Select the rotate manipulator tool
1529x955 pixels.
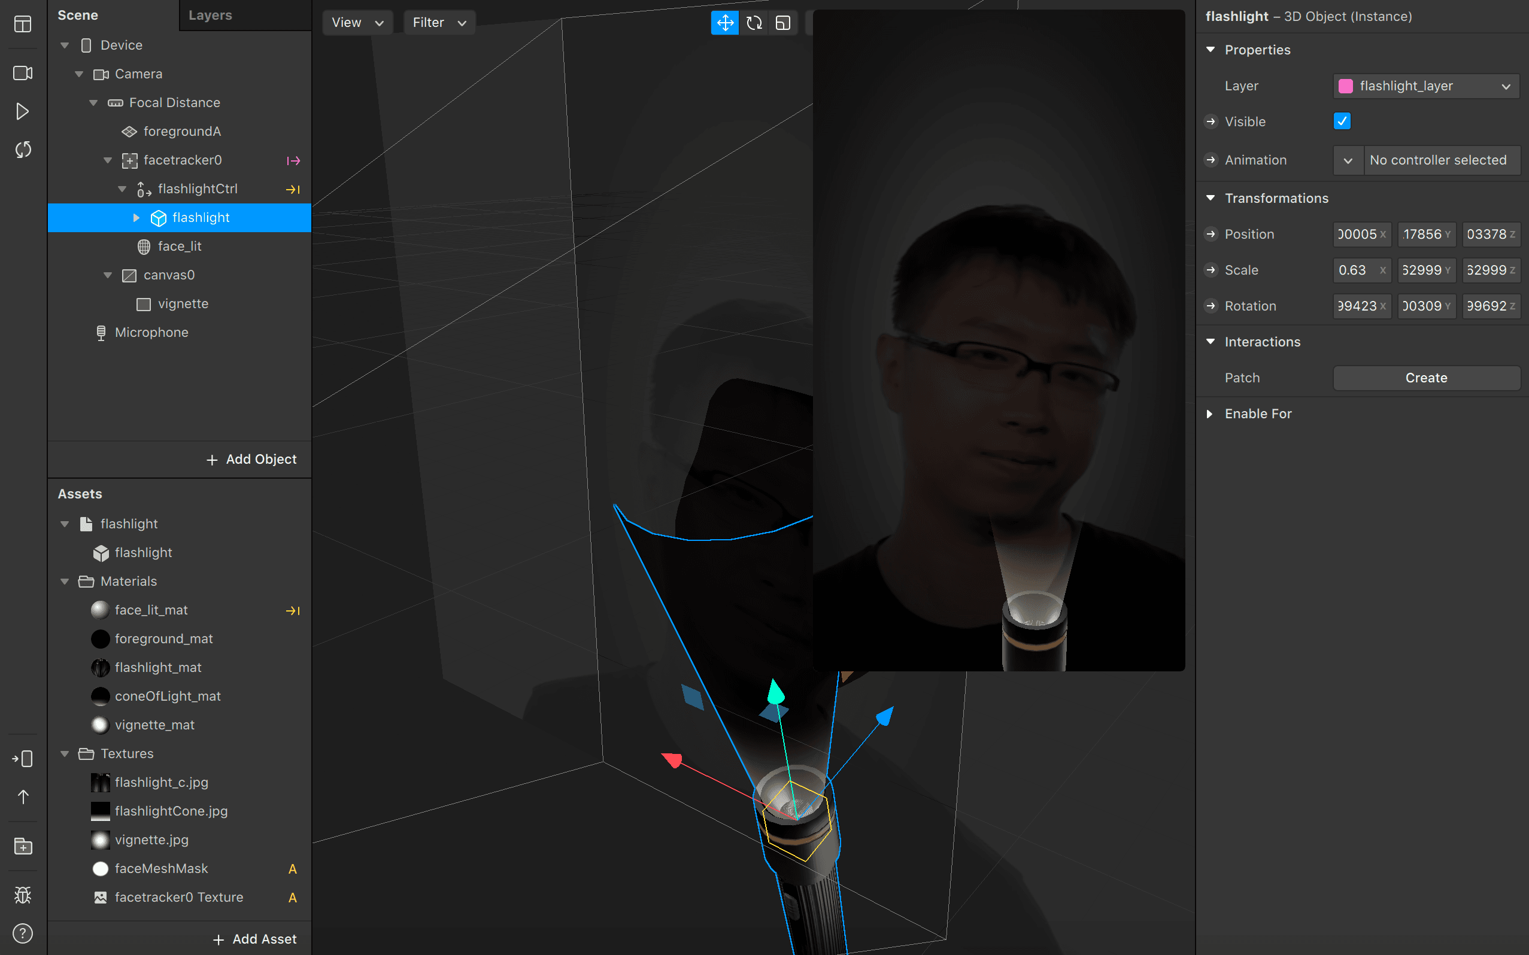coord(754,23)
